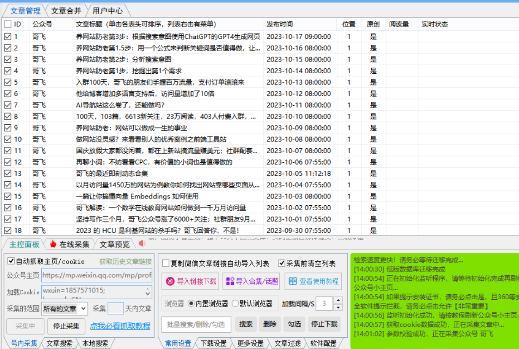Open the 查看使用教程 book icon button
Viewport: 519px width, 349px height.
point(293,281)
